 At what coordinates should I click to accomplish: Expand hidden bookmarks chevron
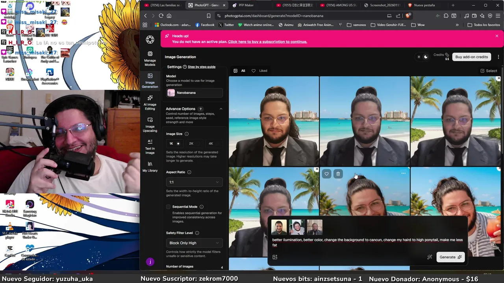point(457,25)
